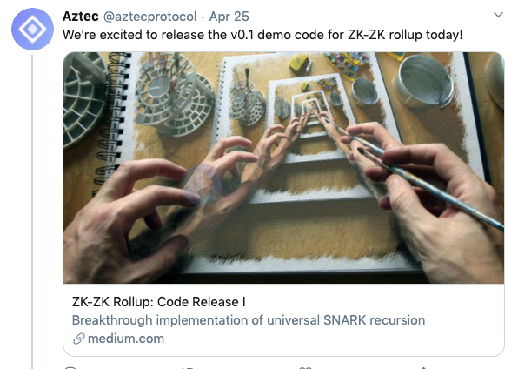The width and height of the screenshot is (518, 369).
Task: Click the metal cup in the preview image corner
Action: click(x=424, y=83)
